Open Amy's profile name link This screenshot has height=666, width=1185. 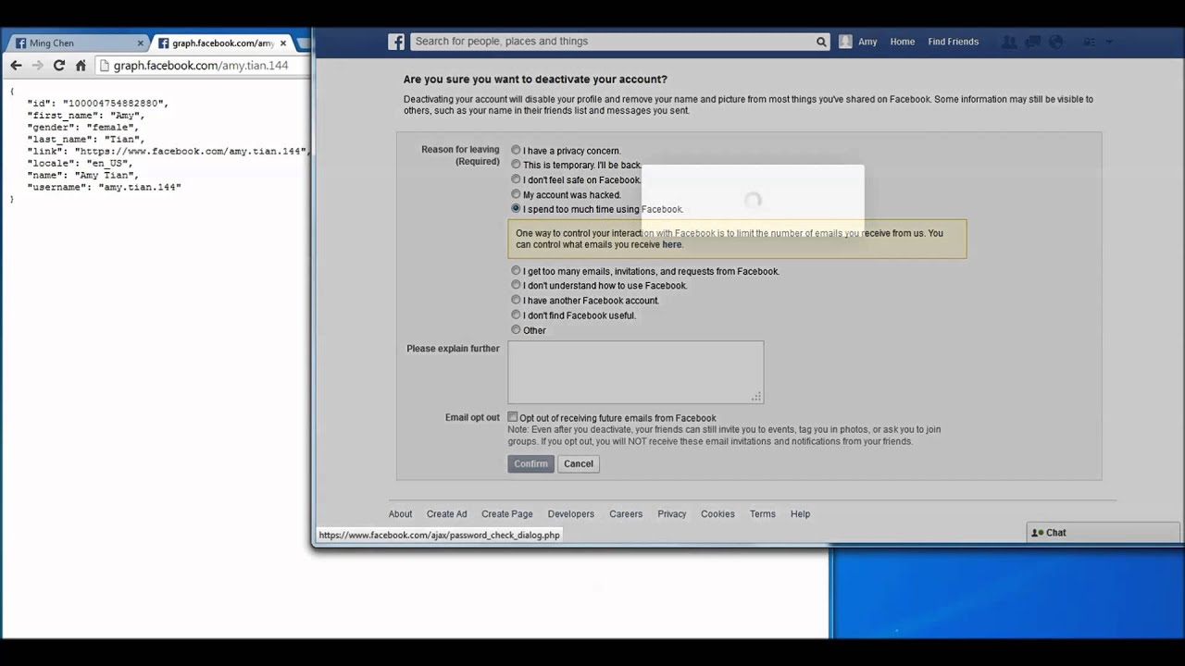click(x=867, y=42)
